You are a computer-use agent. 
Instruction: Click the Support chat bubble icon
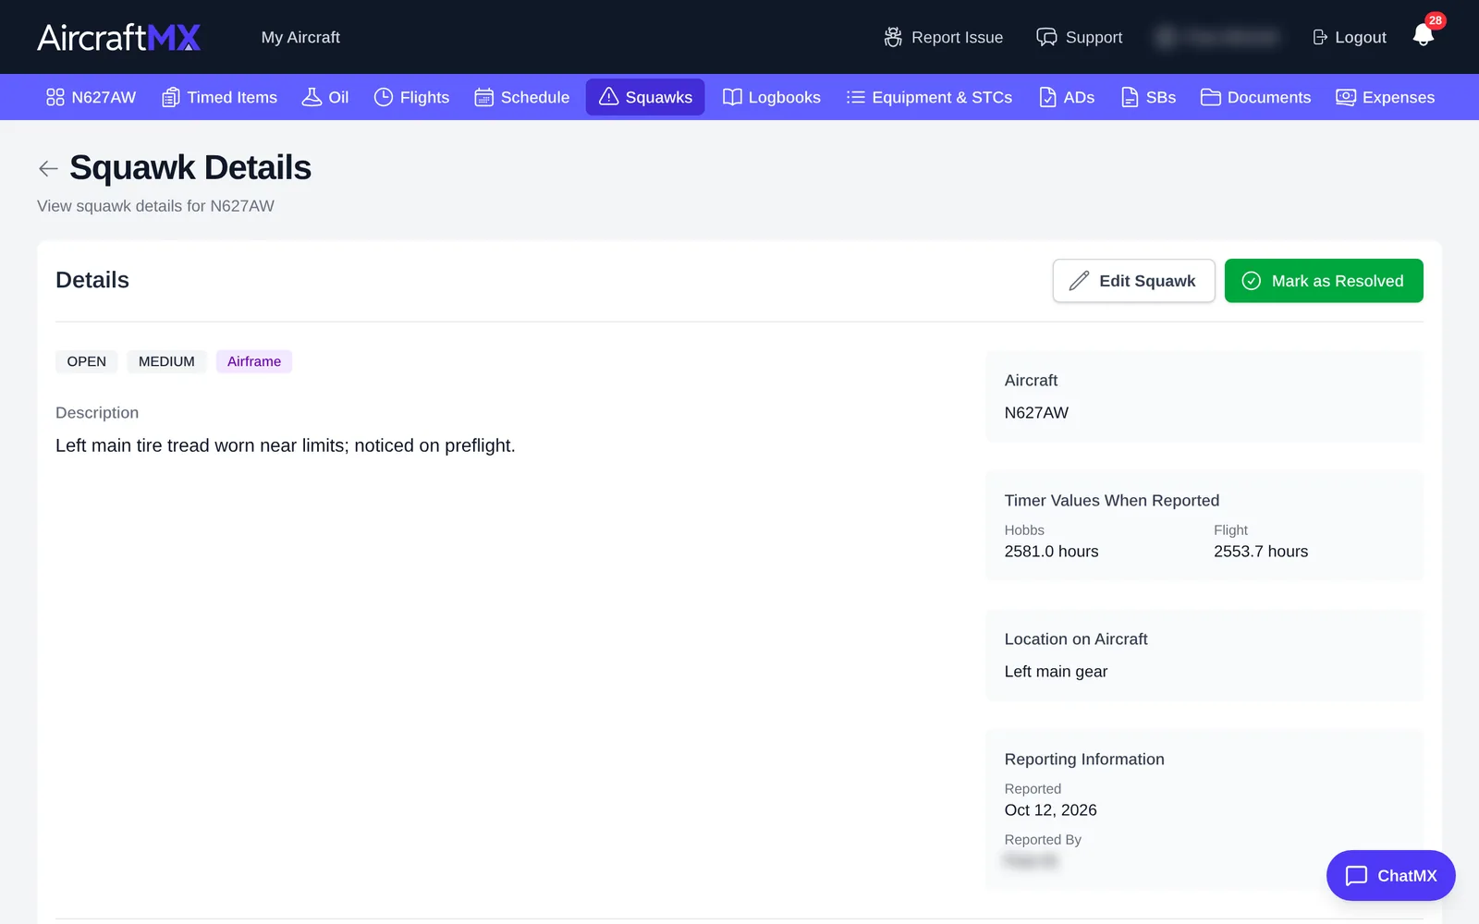(1046, 37)
